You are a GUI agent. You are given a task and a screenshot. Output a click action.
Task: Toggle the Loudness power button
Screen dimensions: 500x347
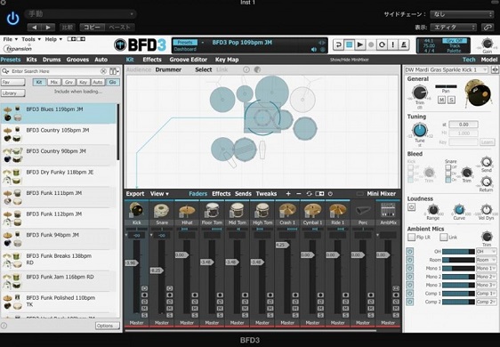click(411, 207)
